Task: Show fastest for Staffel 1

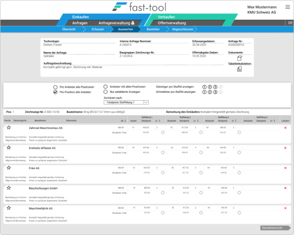Action: pyautogui.click(x=204, y=92)
